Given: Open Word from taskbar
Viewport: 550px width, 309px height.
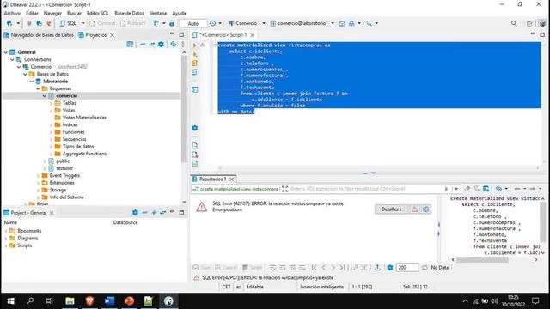Looking at the screenshot, I should pyautogui.click(x=109, y=301).
